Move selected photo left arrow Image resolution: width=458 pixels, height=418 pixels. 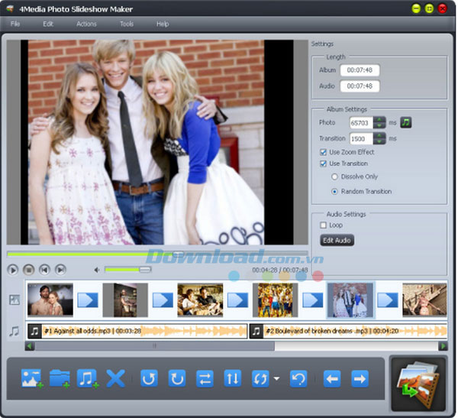click(x=332, y=378)
